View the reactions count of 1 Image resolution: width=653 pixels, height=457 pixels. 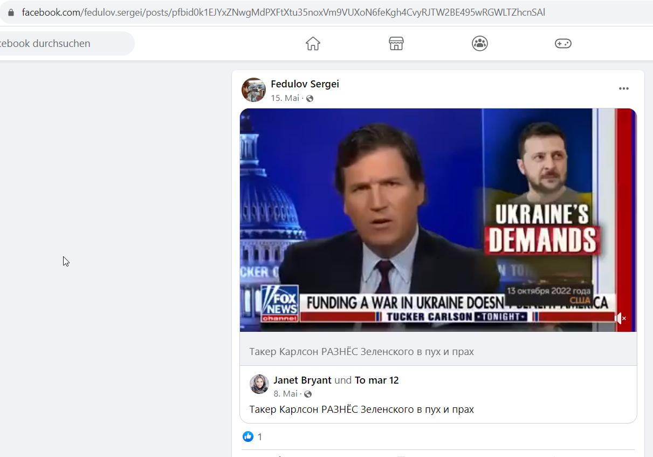[259, 437]
